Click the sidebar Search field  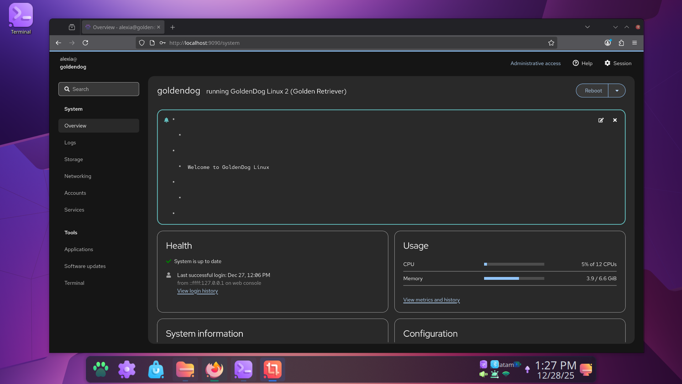click(x=99, y=89)
